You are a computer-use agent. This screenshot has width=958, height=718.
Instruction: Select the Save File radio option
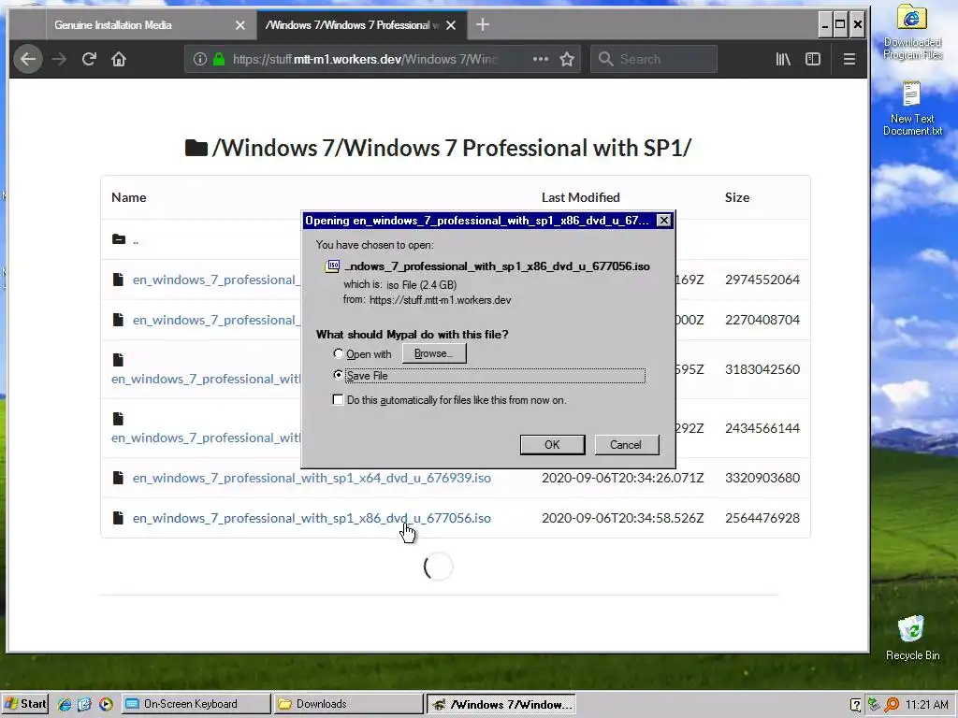pos(338,375)
